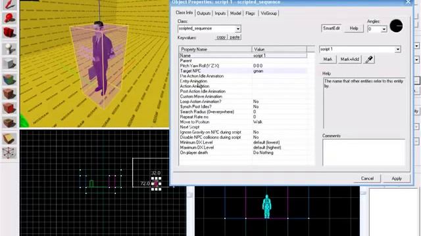Select the Apply decals tool
The height and width of the screenshot is (236, 421).
pos(9,108)
